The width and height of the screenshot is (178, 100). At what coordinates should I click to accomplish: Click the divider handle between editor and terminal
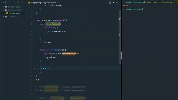[x=122, y=56]
